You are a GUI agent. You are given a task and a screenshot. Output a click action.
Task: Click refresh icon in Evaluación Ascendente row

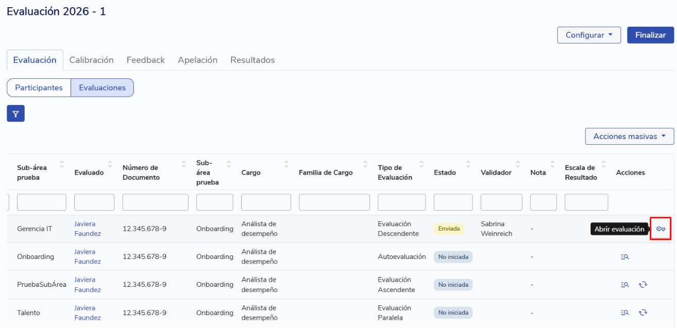(642, 284)
